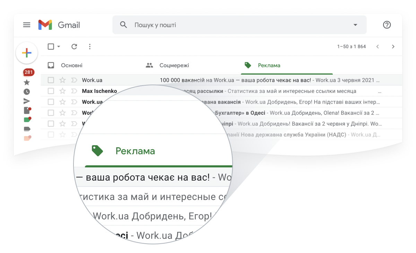Screen dimensions: 416x253
Task: Select checkbox for Max Ischenko email
Action: click(x=51, y=91)
